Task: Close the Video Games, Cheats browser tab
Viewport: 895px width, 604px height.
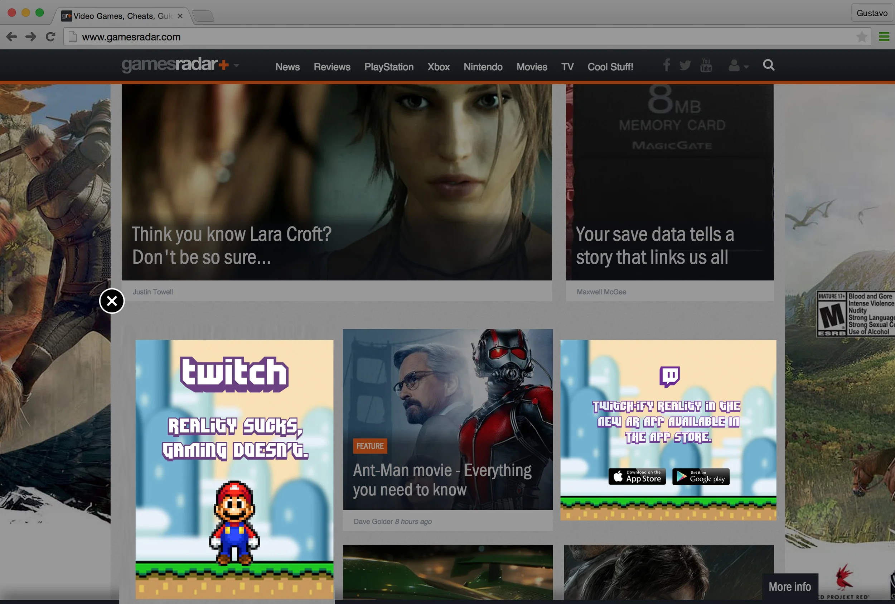Action: tap(180, 16)
